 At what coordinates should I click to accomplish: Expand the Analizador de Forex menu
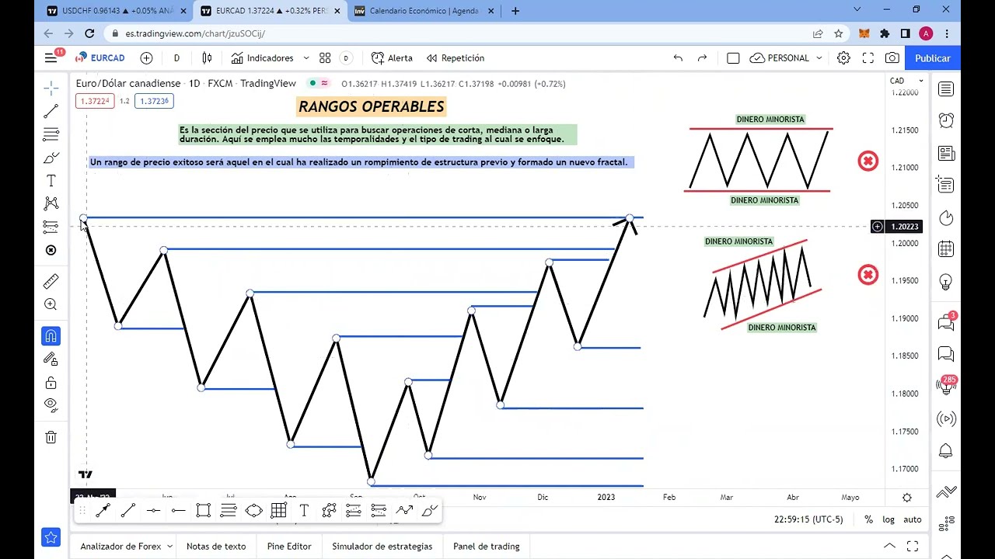coord(127,547)
